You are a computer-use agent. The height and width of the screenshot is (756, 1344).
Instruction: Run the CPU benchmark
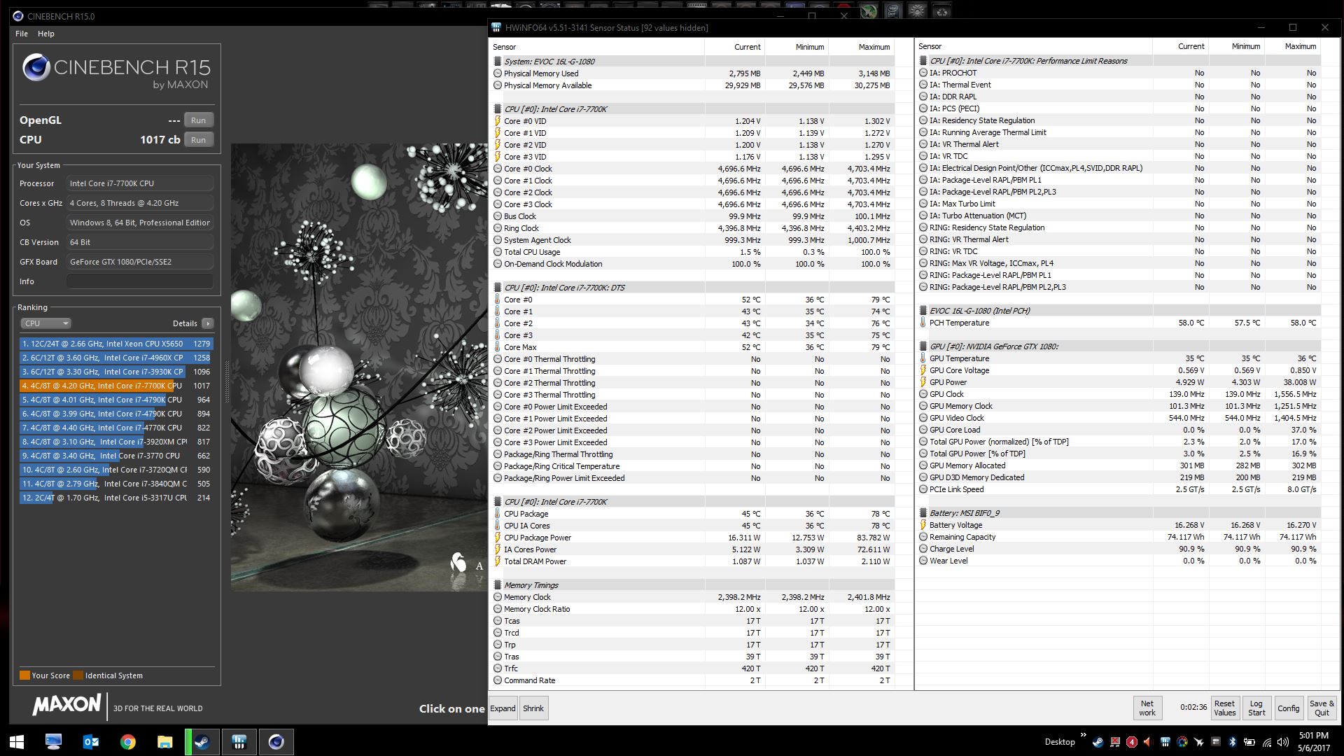coord(198,140)
